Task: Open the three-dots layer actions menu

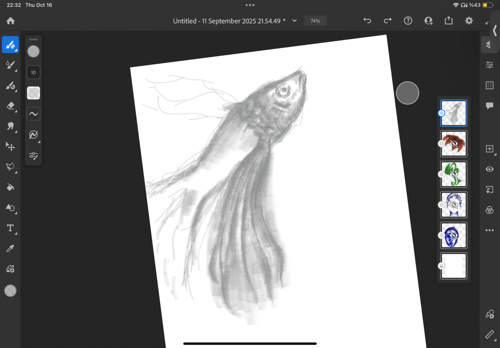Action: 489,230
